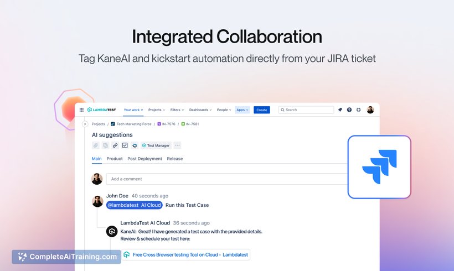
Task: Click the Tech Marketing Force project icon
Action: (x=113, y=124)
